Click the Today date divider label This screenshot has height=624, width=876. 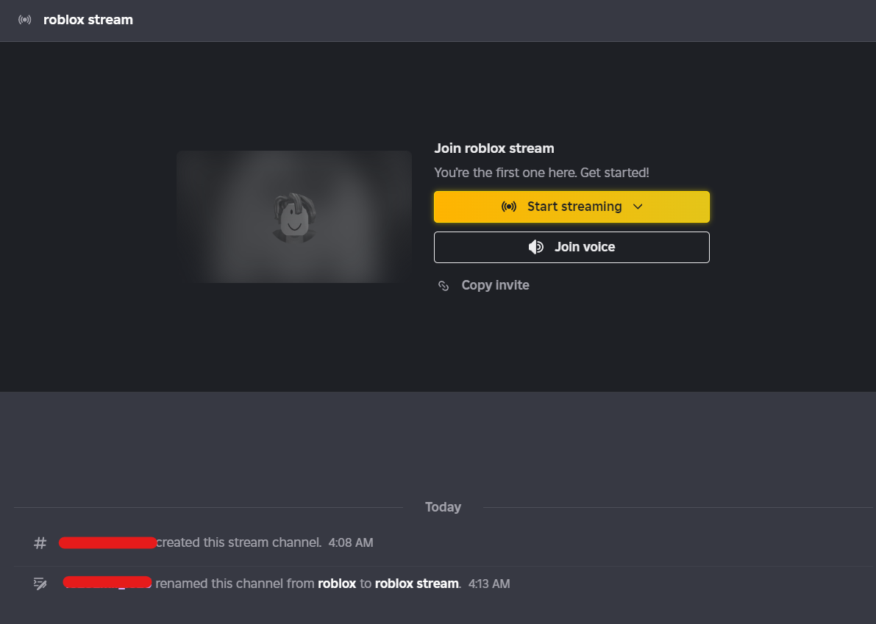coord(443,507)
